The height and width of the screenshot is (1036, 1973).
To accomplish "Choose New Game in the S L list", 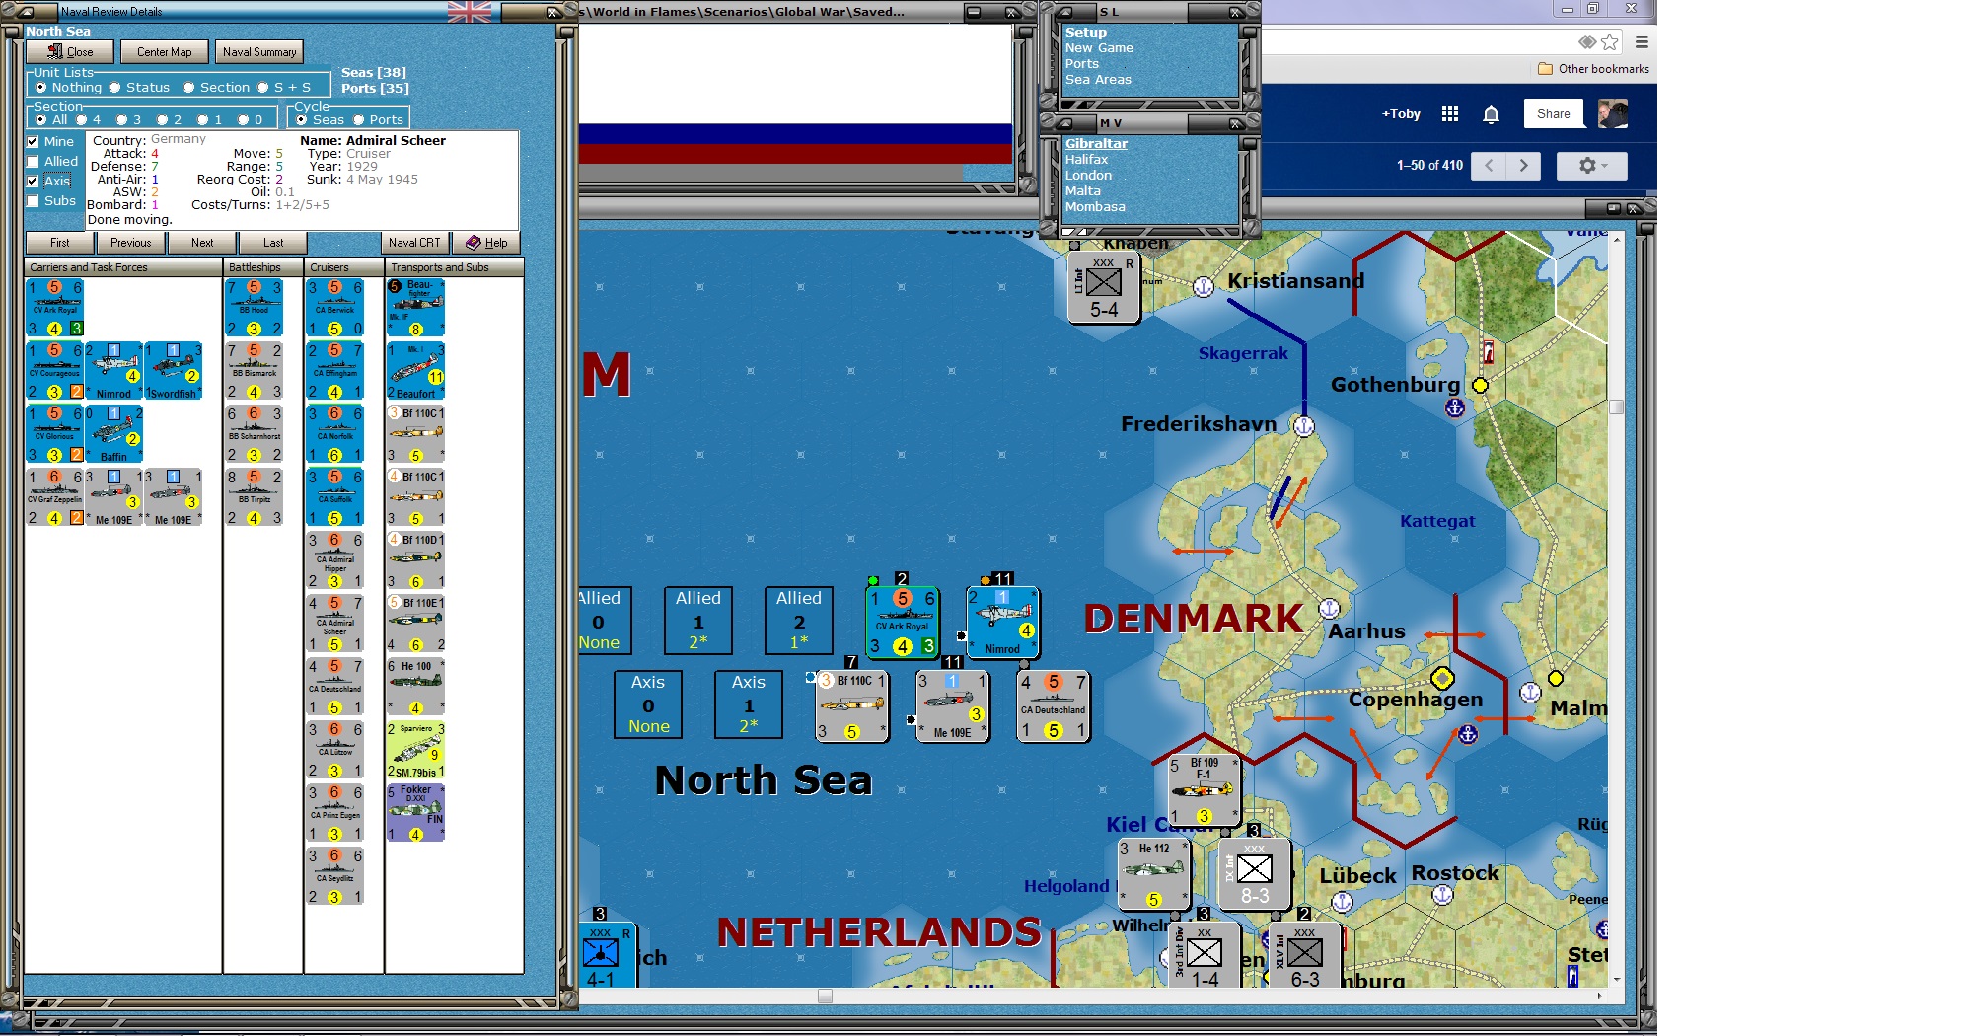I will [1099, 48].
